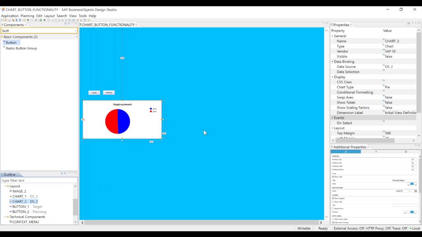Collapse the Events property group
This screenshot has width=422, height=237.
(x=333, y=118)
